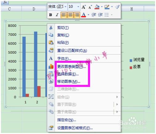The image size is (156, 134).
Task: Toggle italic formatting in mini toolbar
Action: pyautogui.click(x=57, y=15)
